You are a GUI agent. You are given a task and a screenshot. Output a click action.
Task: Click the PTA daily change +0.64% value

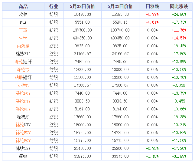pos(152,22)
